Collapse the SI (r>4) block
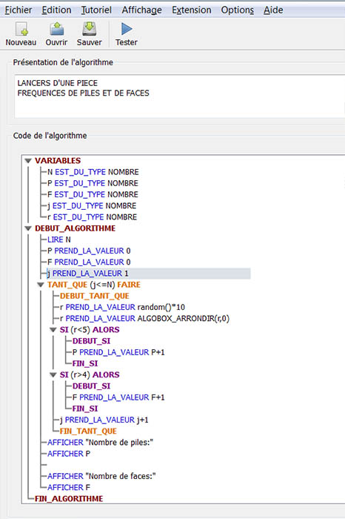Screen dimensions: 345x519 pyautogui.click(x=53, y=374)
